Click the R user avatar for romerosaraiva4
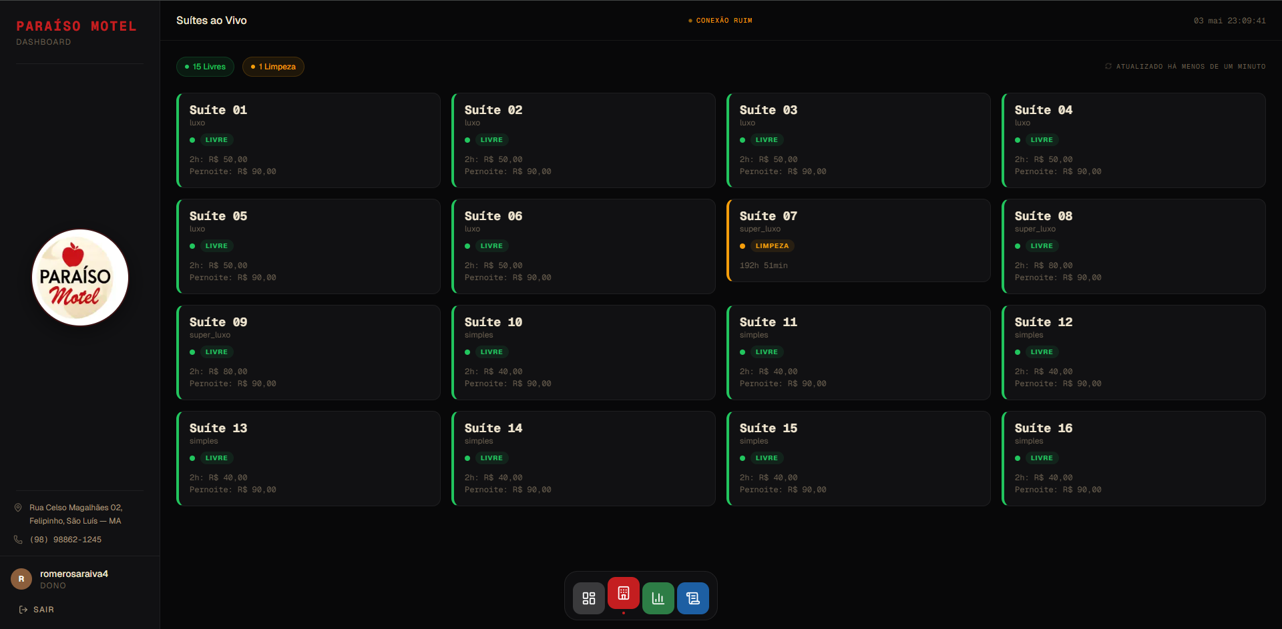The image size is (1282, 629). pos(21,579)
